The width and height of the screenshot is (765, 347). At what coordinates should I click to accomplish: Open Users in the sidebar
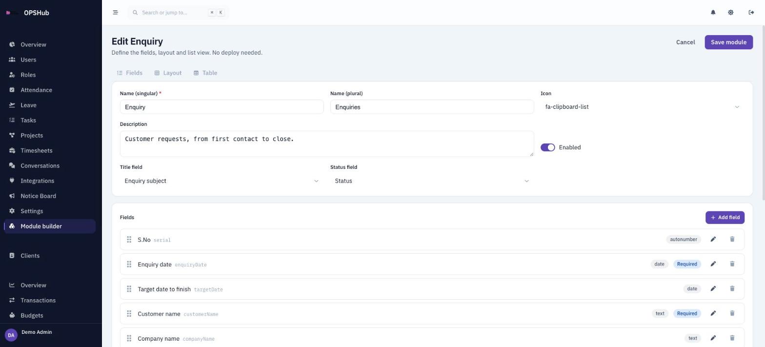[50, 60]
